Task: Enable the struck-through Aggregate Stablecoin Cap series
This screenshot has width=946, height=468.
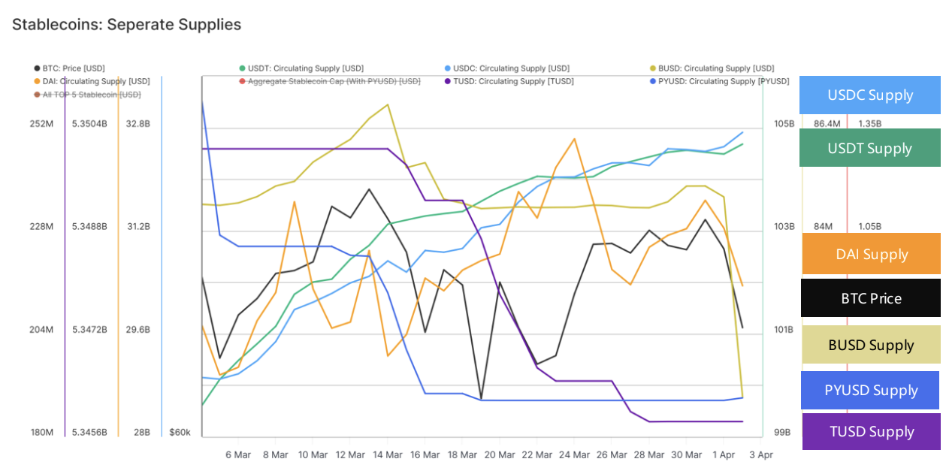Action: click(329, 81)
